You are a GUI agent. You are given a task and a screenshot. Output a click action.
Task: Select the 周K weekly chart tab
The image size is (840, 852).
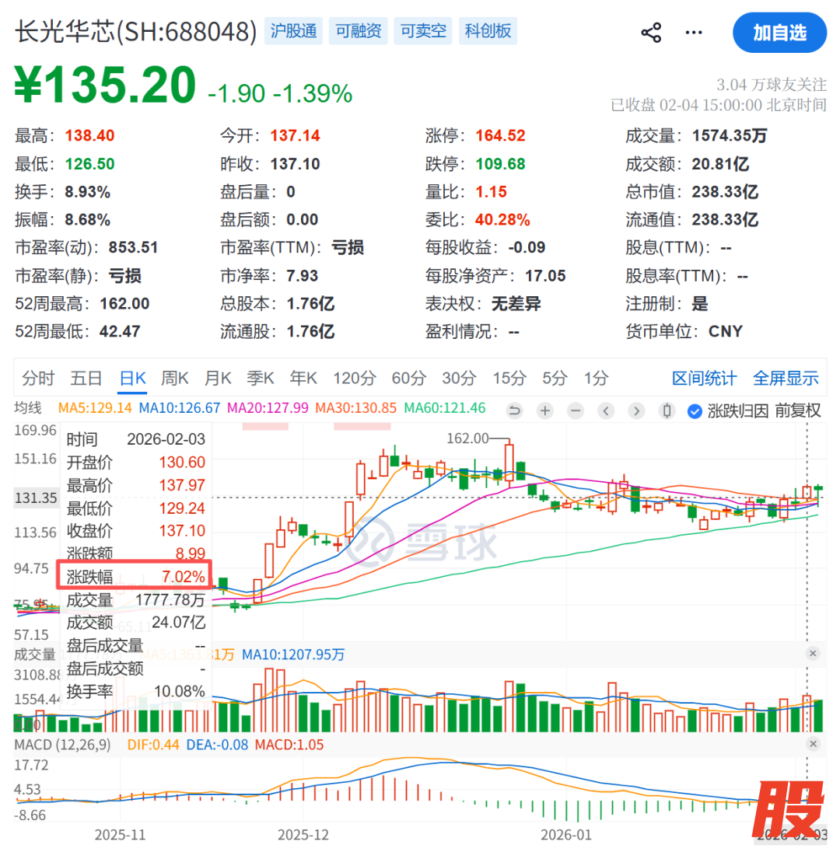coord(175,379)
